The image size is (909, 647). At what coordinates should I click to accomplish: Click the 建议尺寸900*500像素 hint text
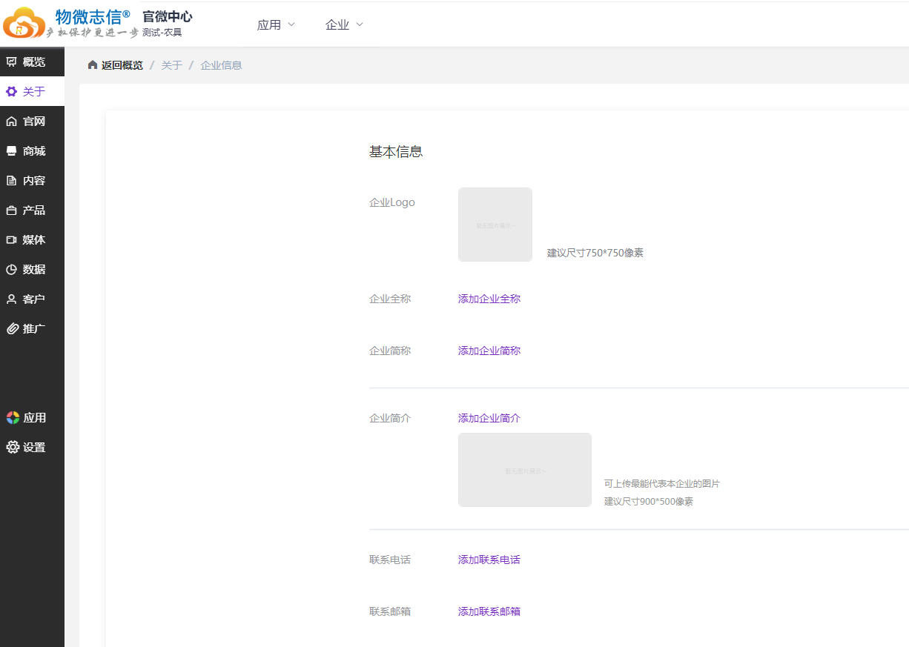click(649, 502)
